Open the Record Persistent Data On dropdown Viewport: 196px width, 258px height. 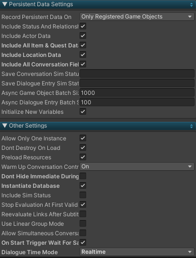137,17
